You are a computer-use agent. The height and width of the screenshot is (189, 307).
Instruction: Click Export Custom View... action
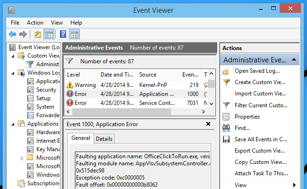260,151
